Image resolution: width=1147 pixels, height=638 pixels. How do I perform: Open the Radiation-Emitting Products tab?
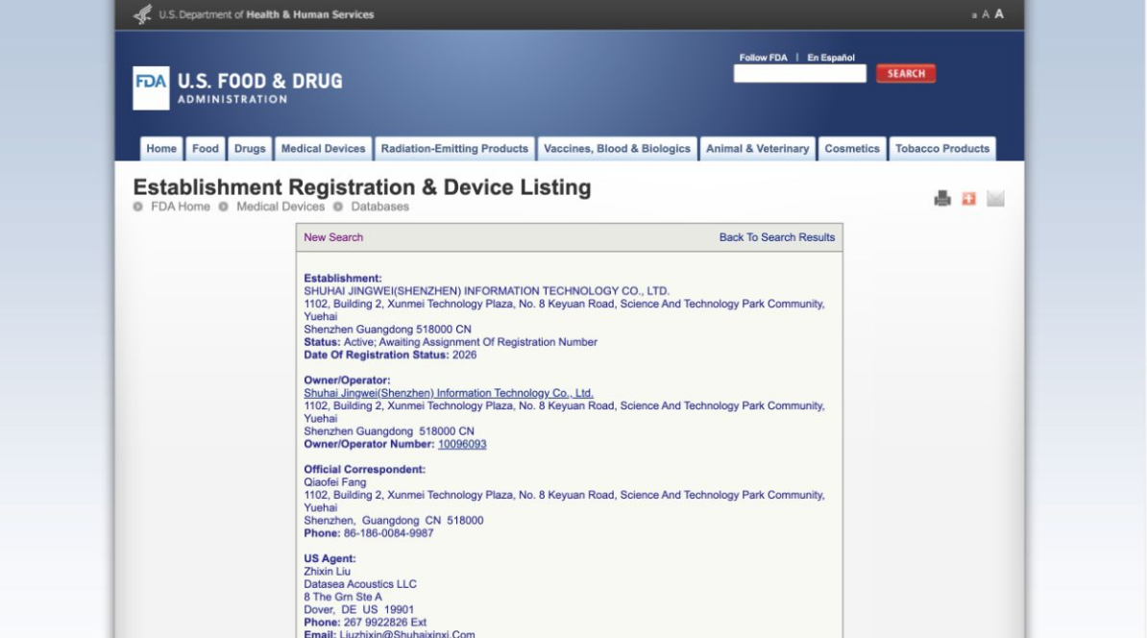tap(454, 149)
